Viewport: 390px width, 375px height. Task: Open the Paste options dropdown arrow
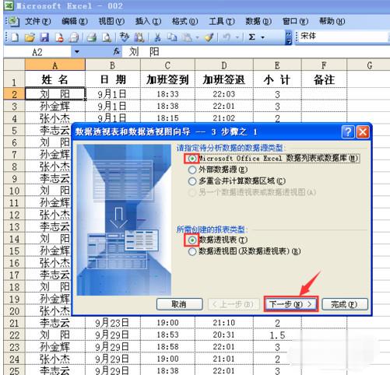point(197,37)
